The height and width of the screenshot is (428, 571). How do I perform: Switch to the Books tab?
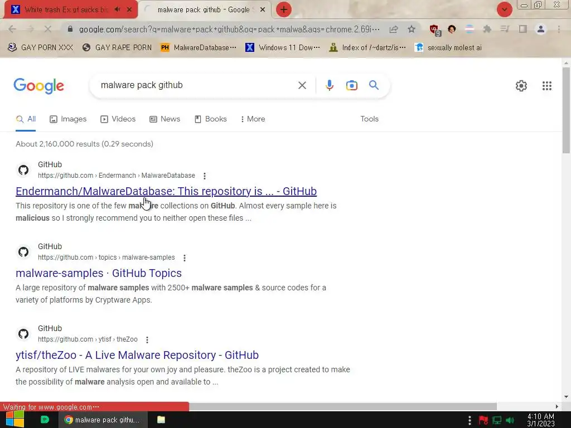(211, 119)
